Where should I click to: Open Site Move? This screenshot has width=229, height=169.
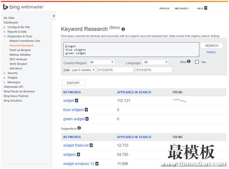tap(16, 69)
